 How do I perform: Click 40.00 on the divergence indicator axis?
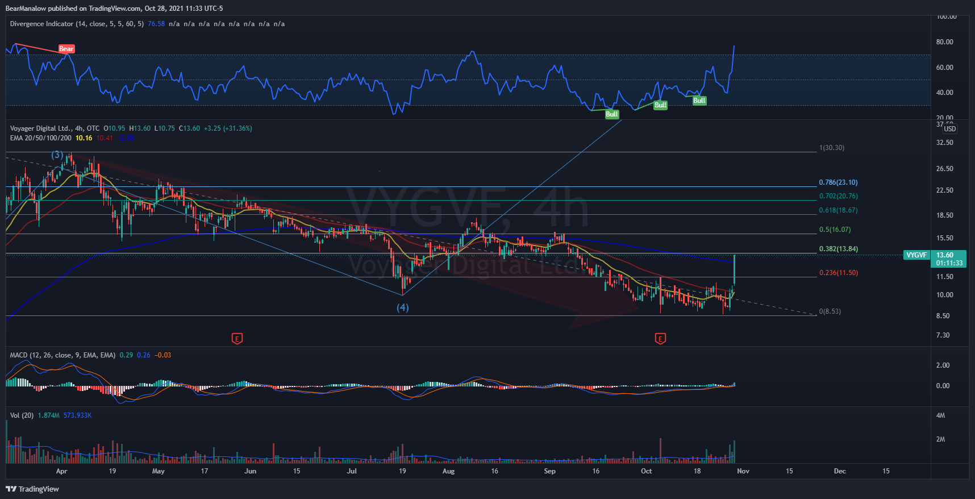coord(945,93)
